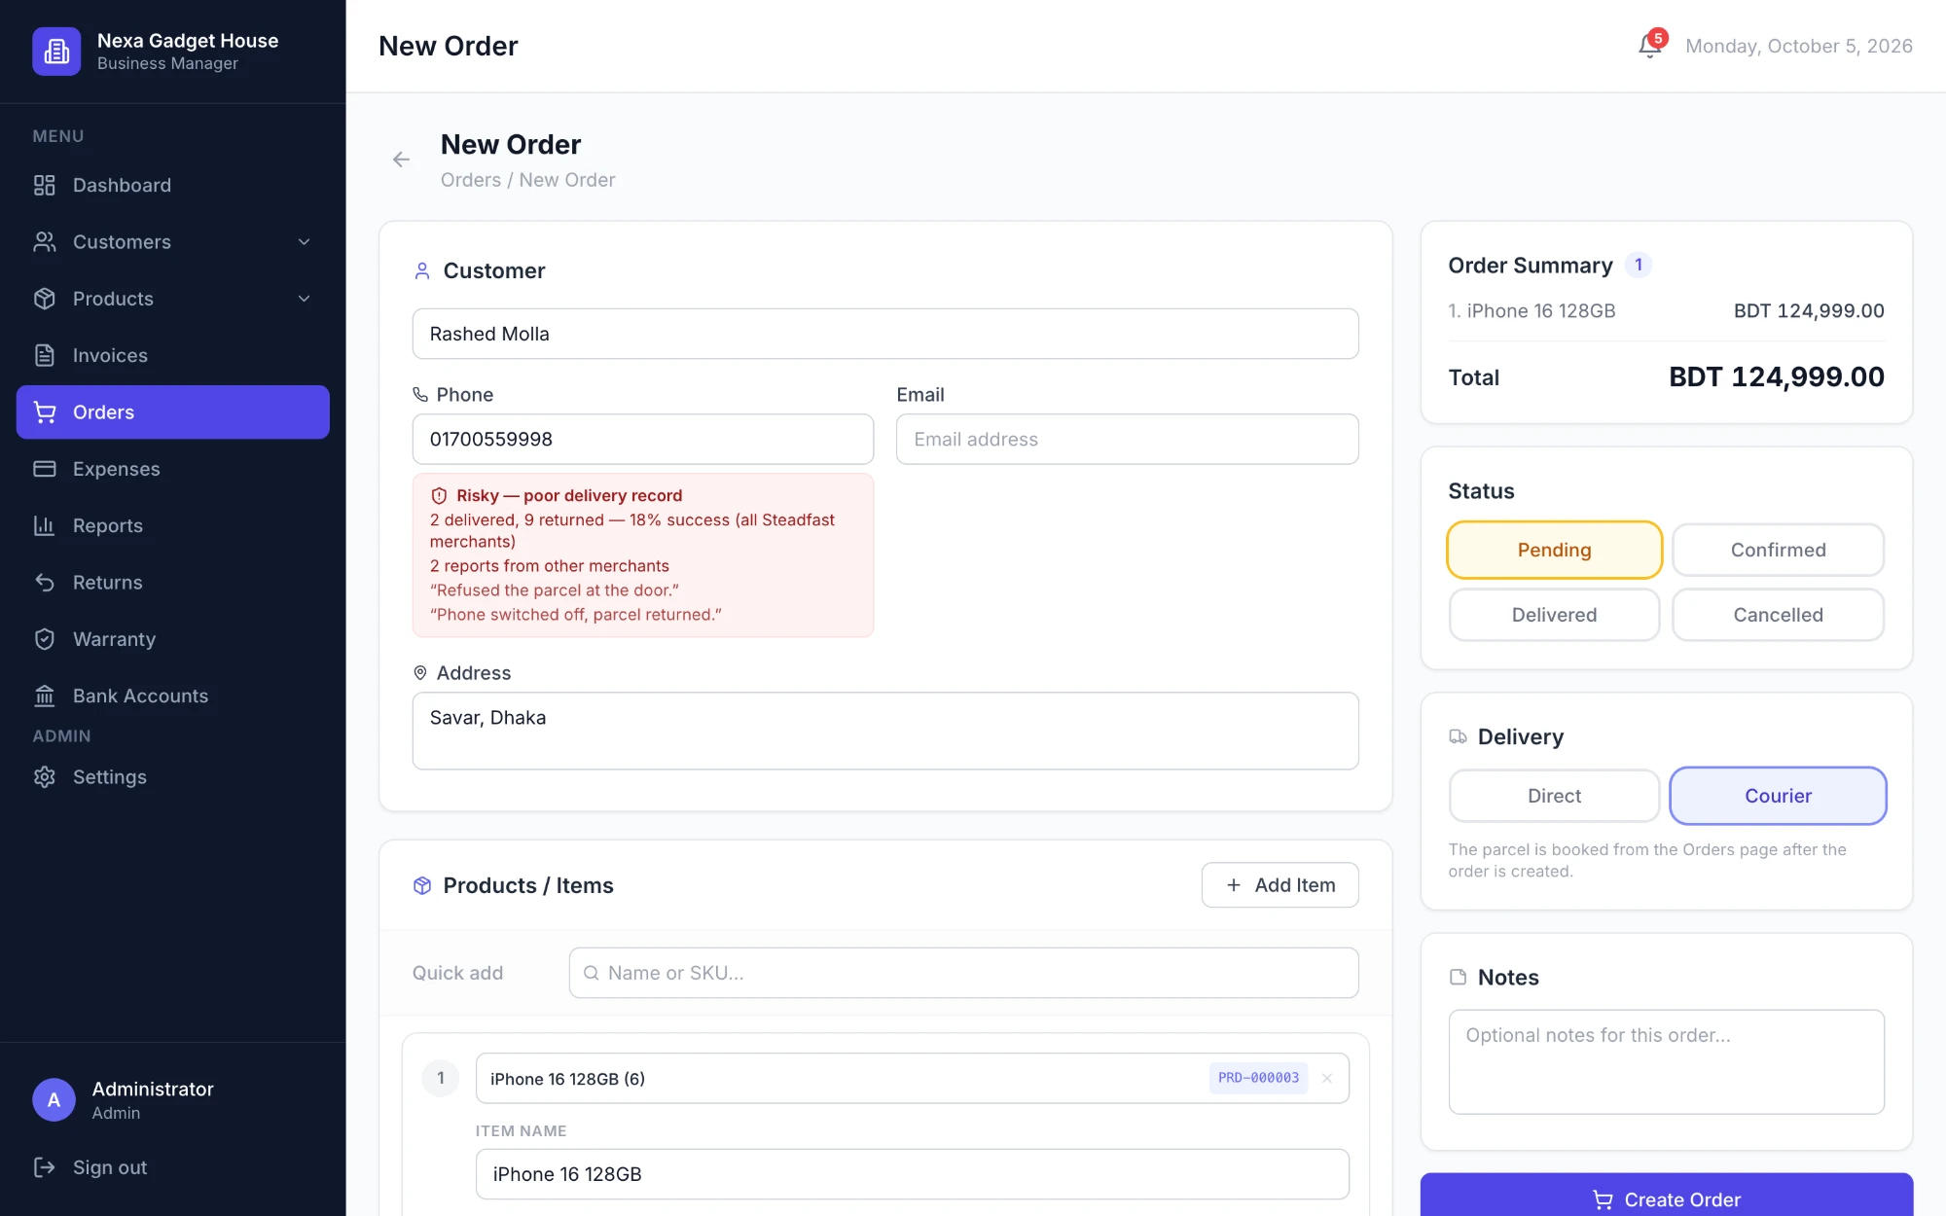This screenshot has width=1946, height=1216.
Task: Click the Sign out door icon
Action: click(45, 1167)
